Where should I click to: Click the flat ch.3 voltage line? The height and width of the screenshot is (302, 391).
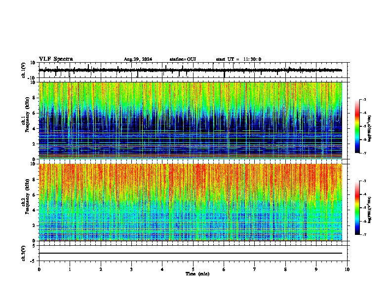click(x=191, y=253)
